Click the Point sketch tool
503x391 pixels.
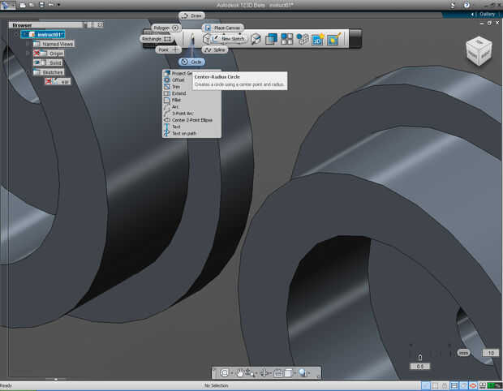[169, 50]
